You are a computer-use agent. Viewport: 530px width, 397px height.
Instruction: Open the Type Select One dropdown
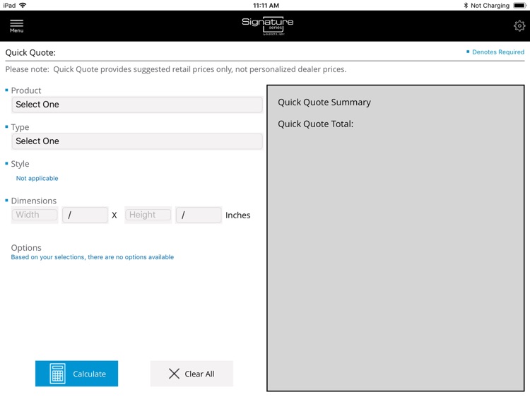(x=137, y=141)
